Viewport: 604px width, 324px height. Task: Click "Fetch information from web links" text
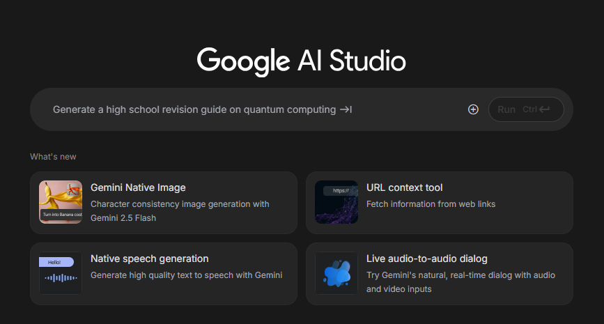[431, 204]
